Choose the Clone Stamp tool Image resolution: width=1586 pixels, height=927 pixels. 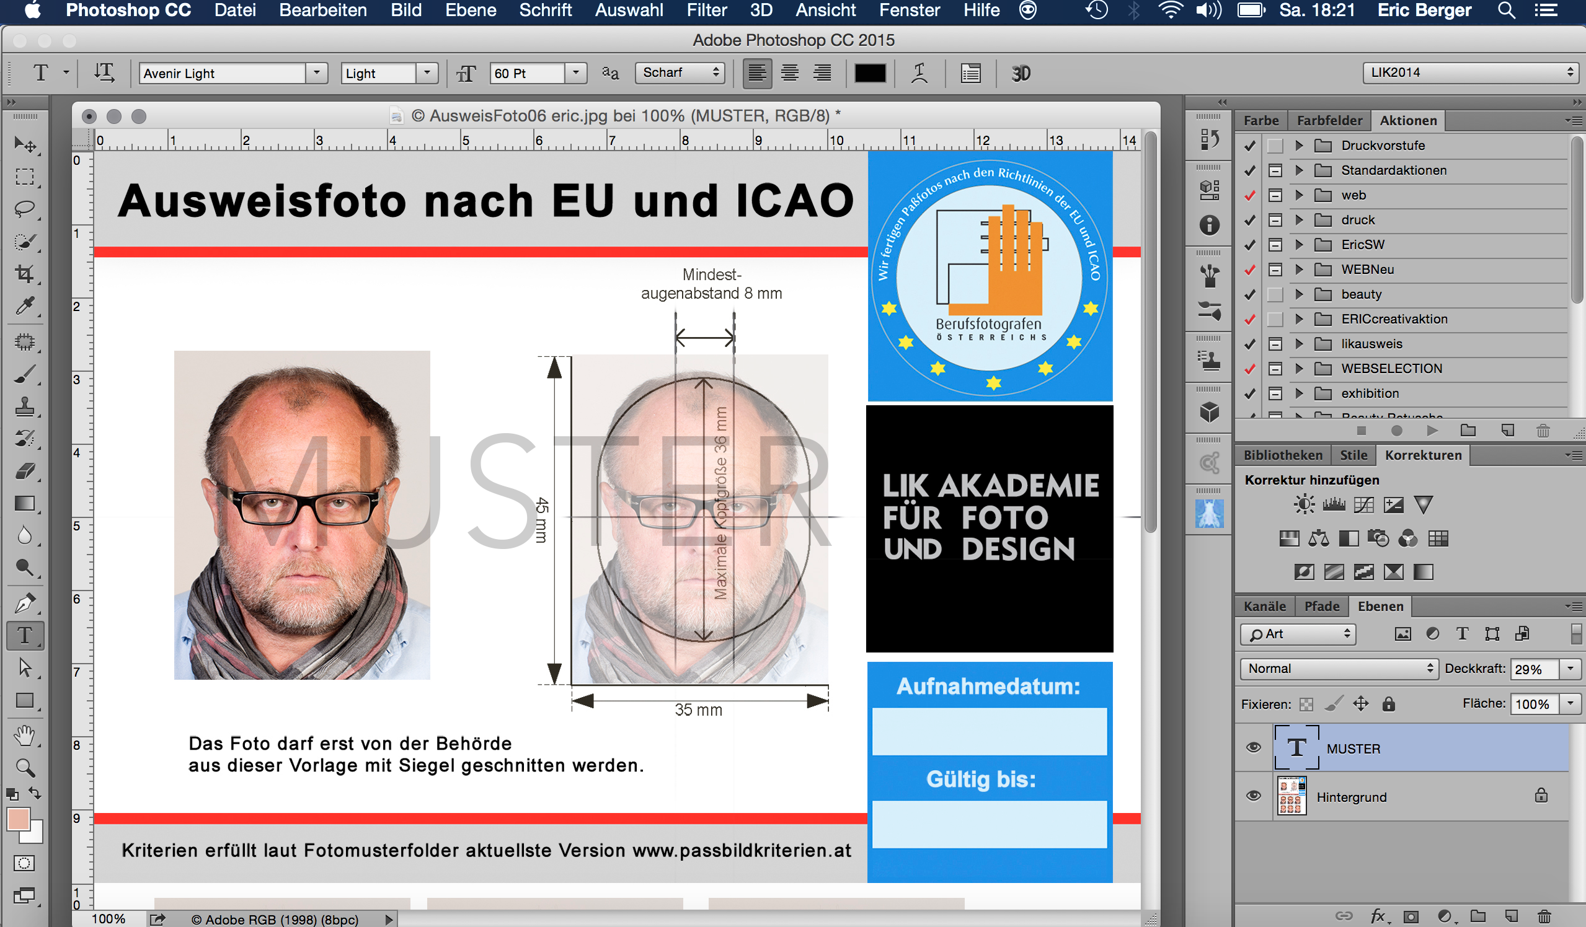point(25,406)
